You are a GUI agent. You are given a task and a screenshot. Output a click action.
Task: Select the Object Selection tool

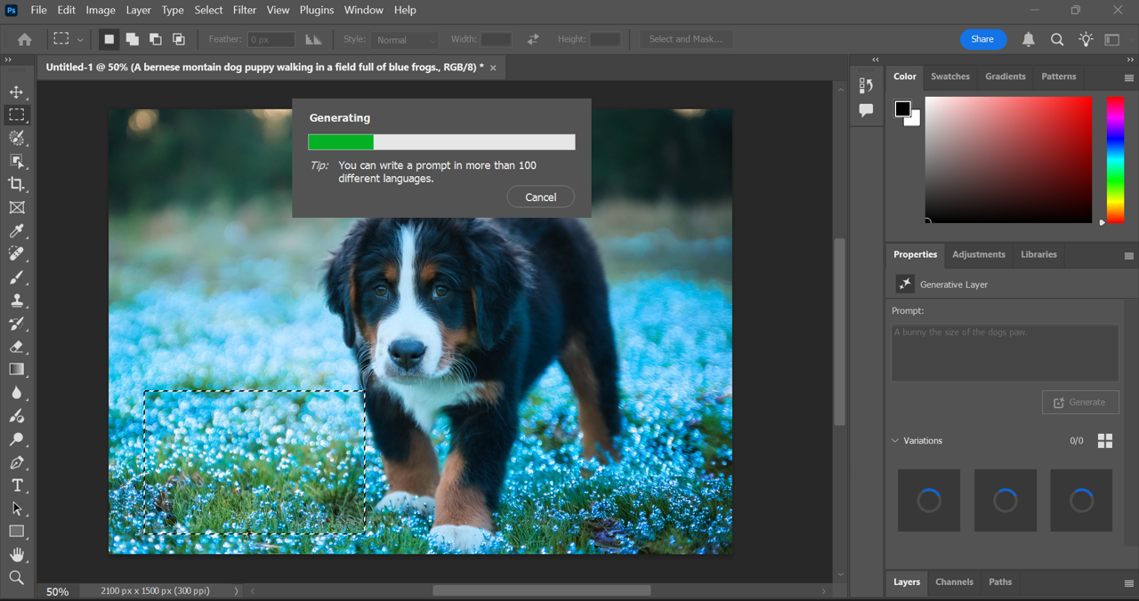[17, 161]
